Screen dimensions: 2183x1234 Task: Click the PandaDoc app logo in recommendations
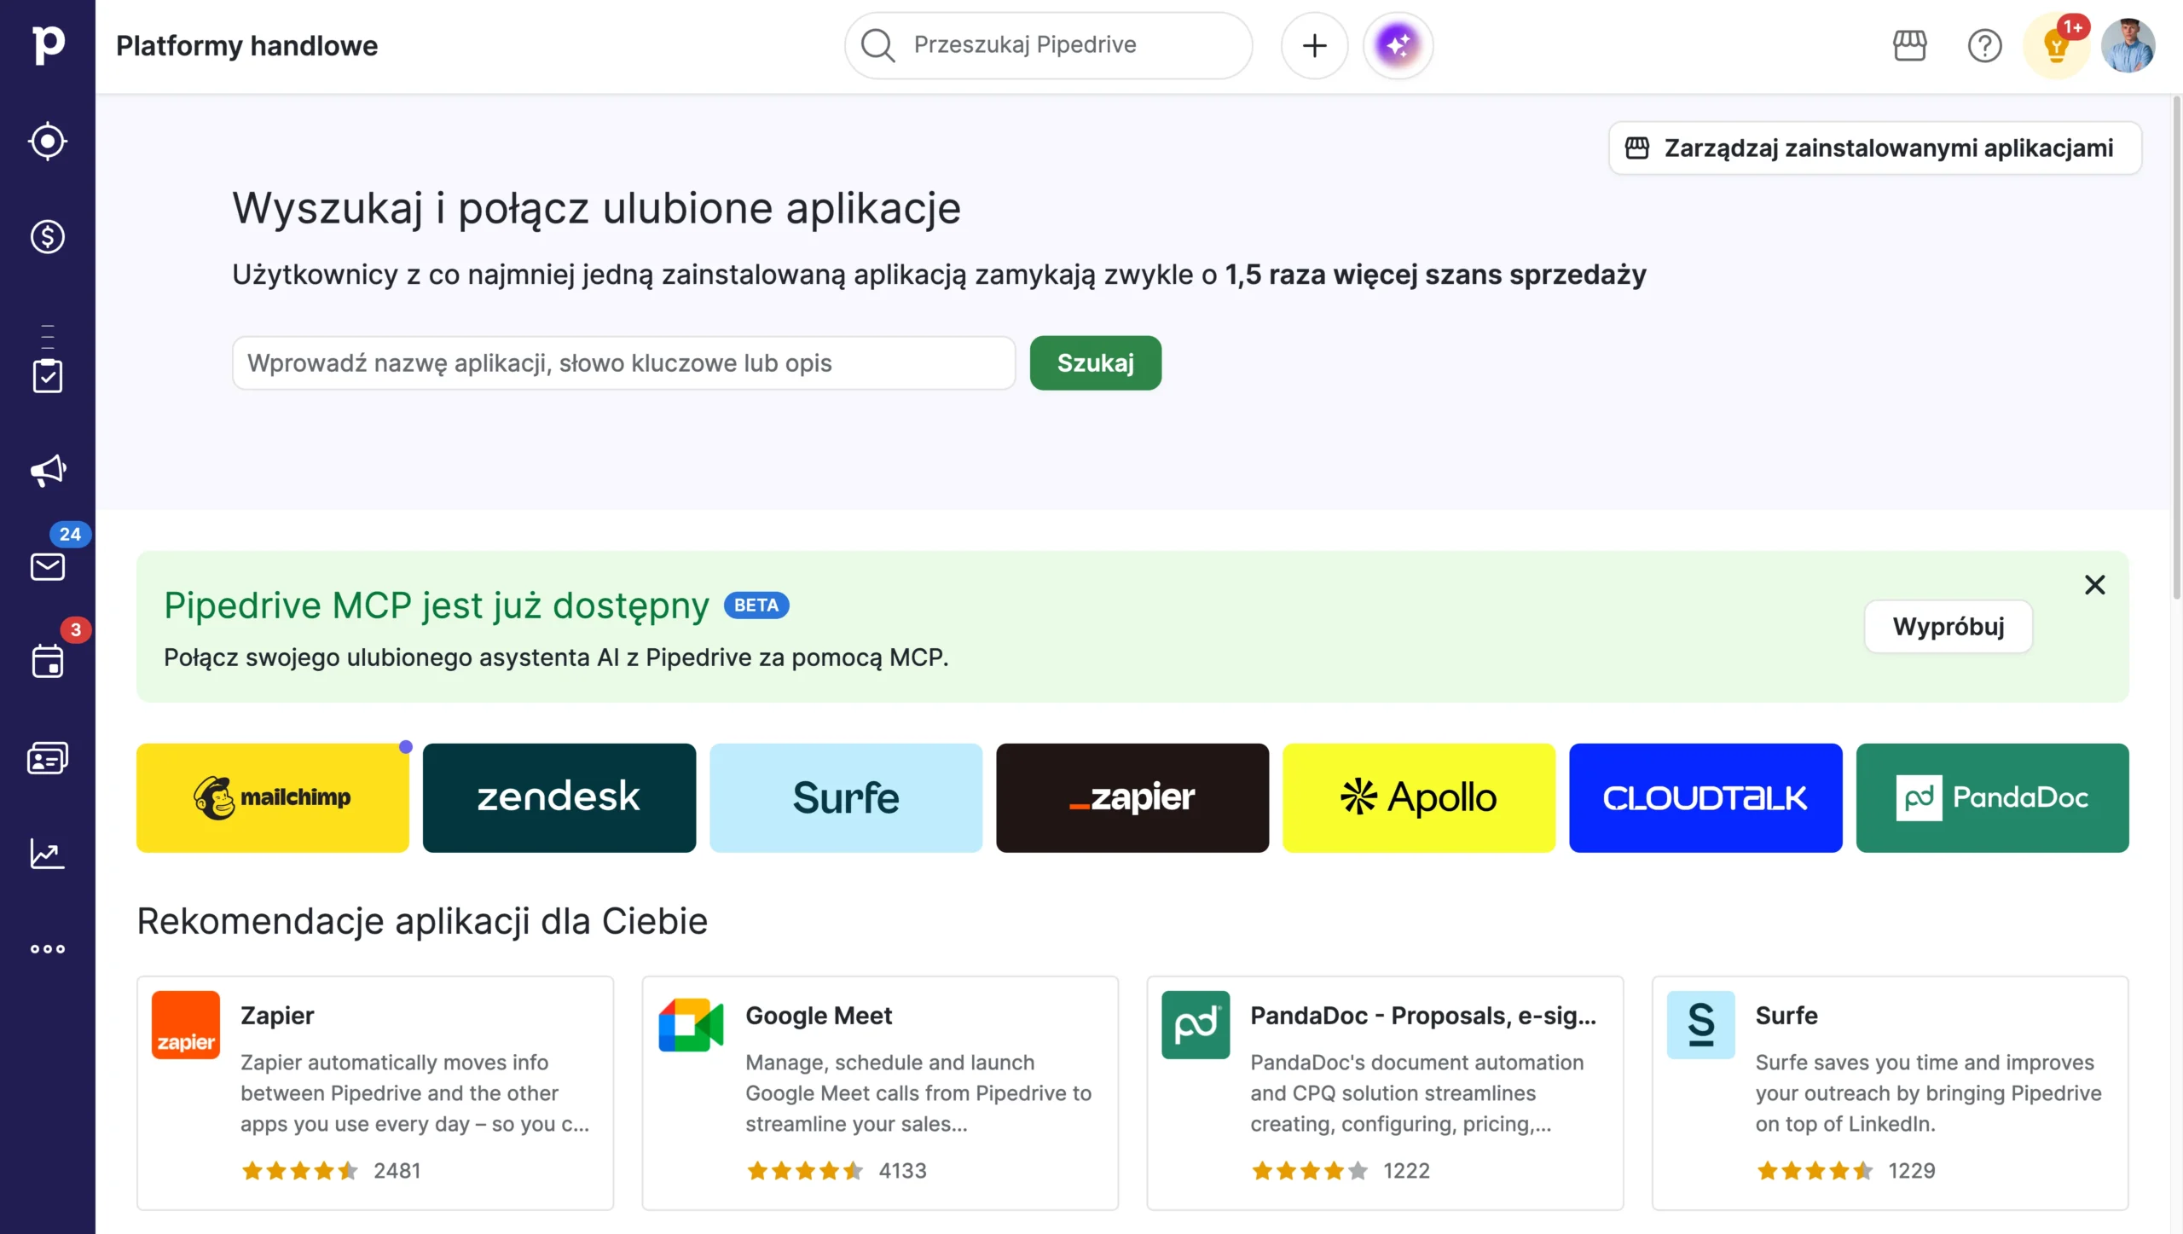(x=1196, y=1024)
